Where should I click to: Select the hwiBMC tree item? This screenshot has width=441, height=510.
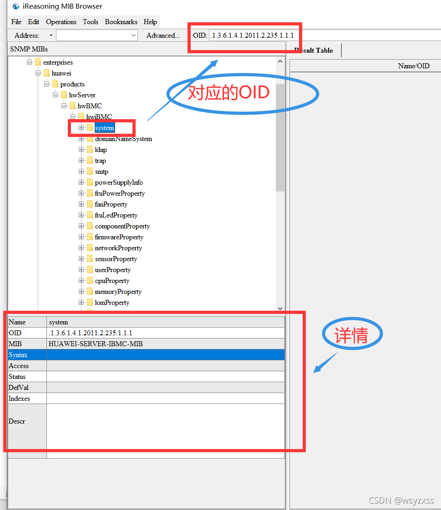(x=99, y=117)
